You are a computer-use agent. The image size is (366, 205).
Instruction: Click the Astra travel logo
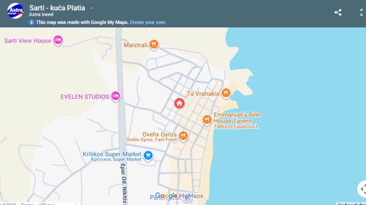coord(15,11)
